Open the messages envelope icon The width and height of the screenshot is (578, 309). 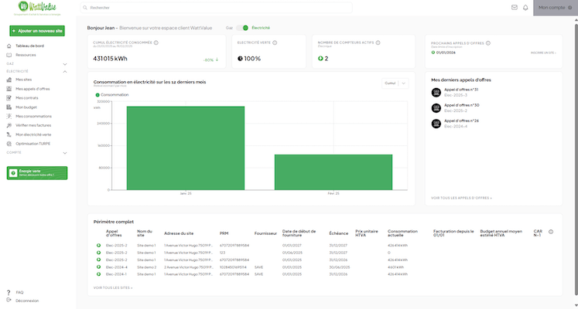[x=515, y=7]
